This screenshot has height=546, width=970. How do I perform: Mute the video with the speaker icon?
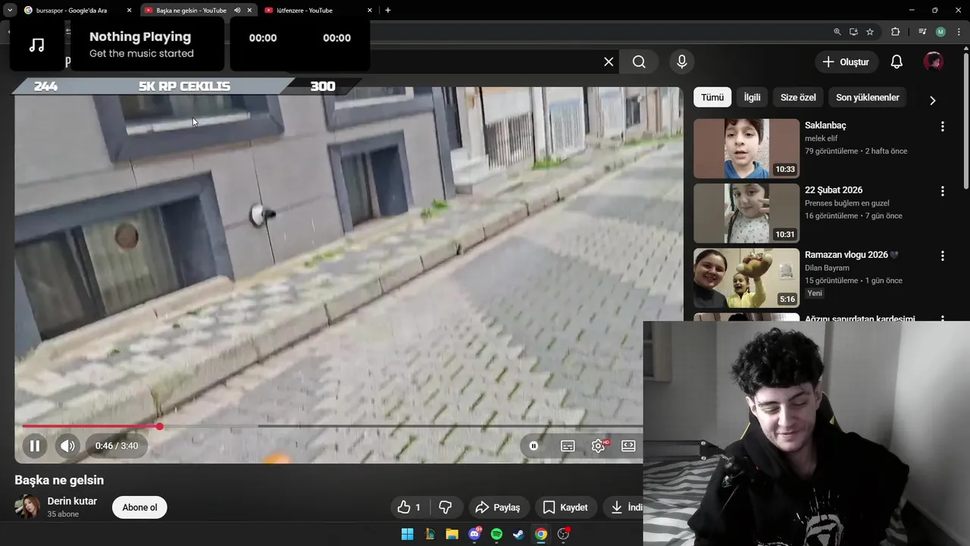(68, 446)
